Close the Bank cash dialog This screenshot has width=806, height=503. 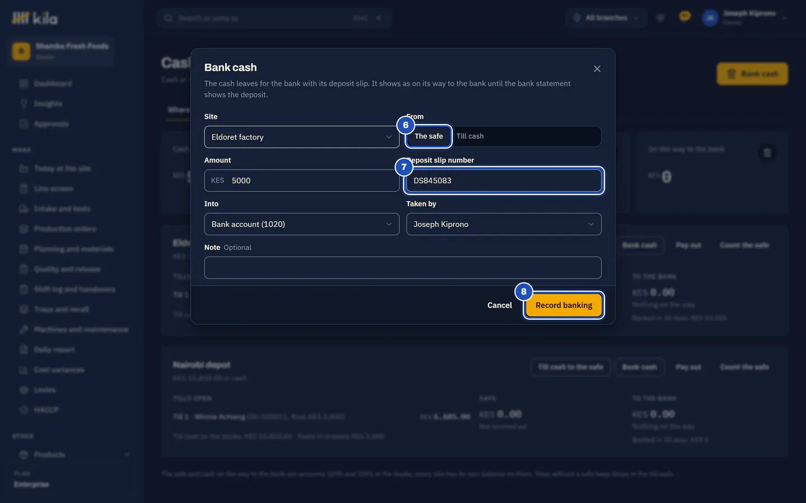(x=597, y=69)
